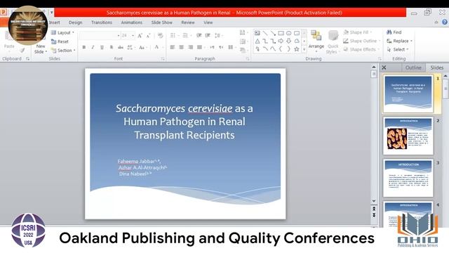
Task: Click the Find binoculars button
Action: point(394,32)
